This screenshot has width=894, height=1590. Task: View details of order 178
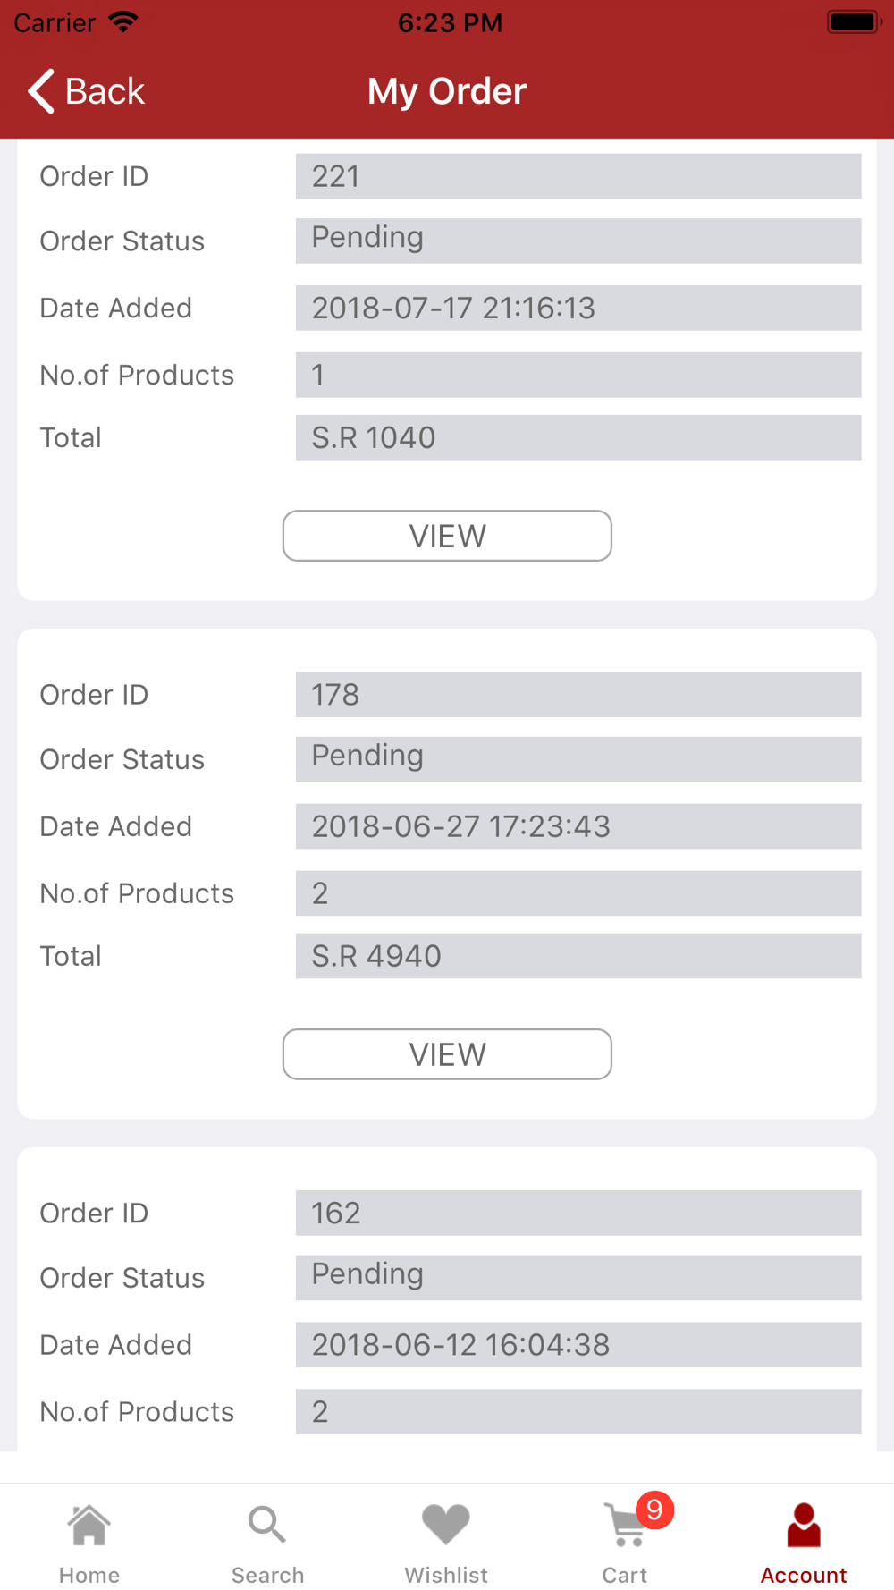coord(447,1054)
